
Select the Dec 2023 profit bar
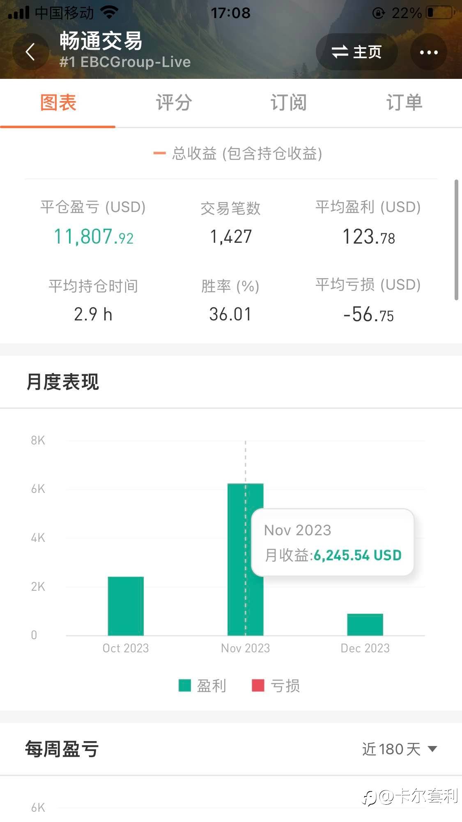click(365, 624)
